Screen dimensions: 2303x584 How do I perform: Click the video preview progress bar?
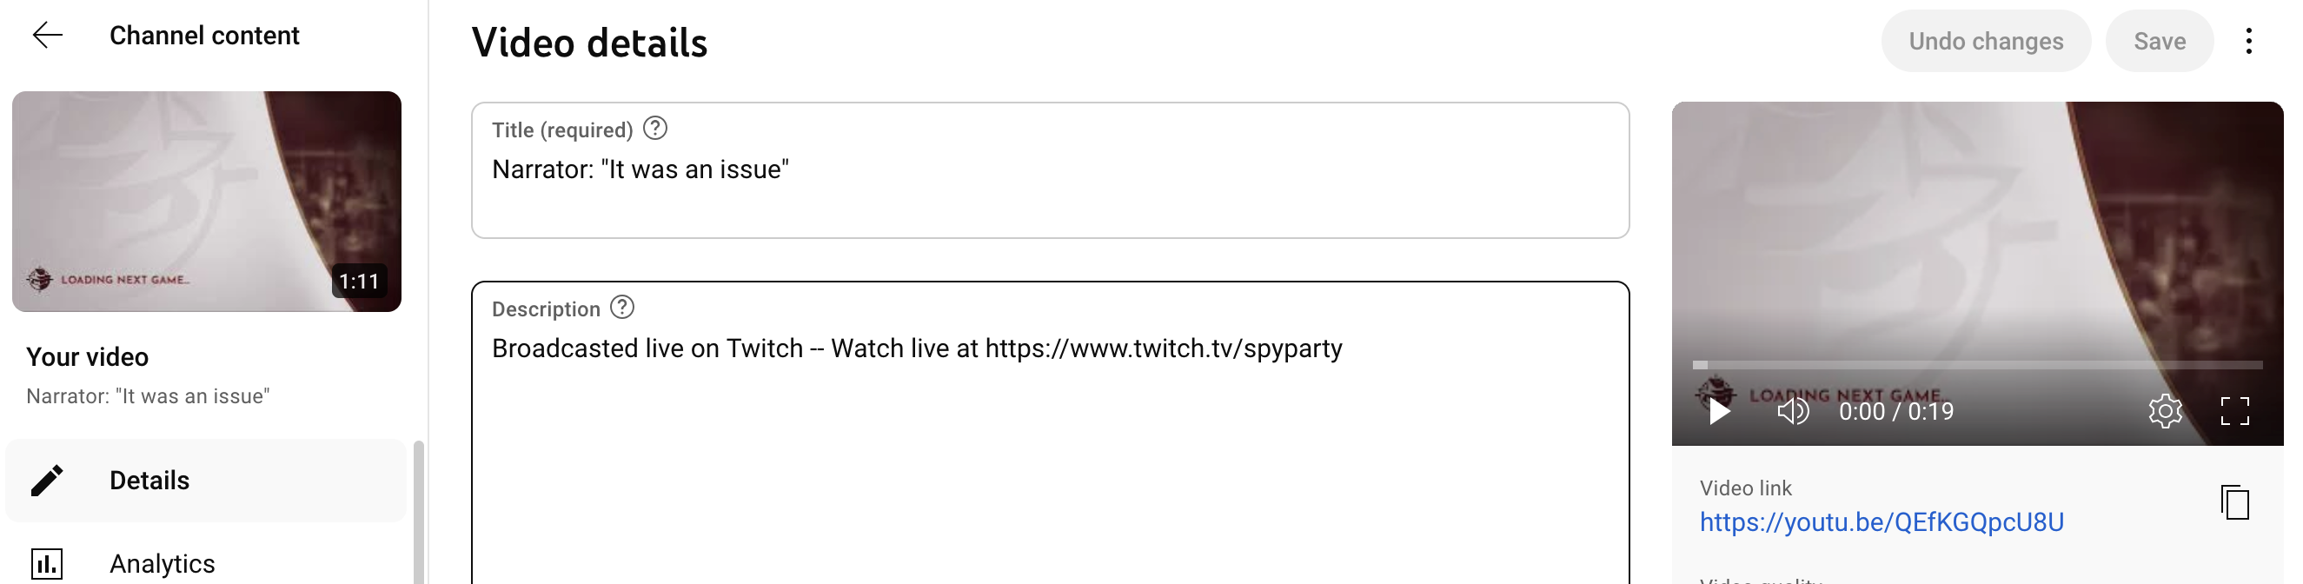[1977, 365]
